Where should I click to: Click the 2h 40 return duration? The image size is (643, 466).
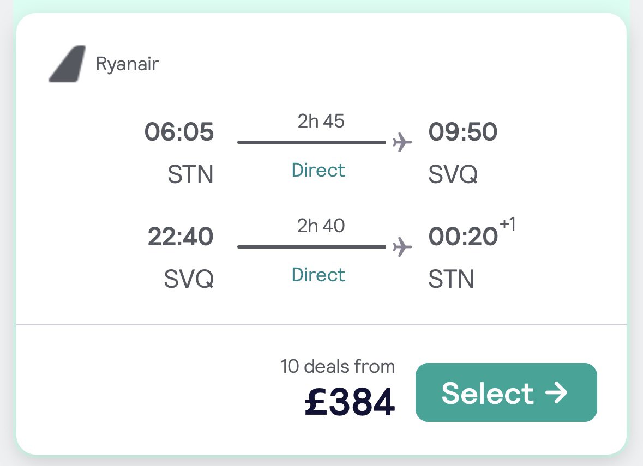321,225
